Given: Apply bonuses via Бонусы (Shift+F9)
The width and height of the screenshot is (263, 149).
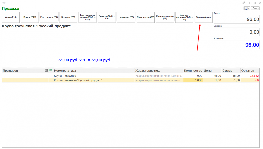Looking at the screenshot, I should pos(107,17).
